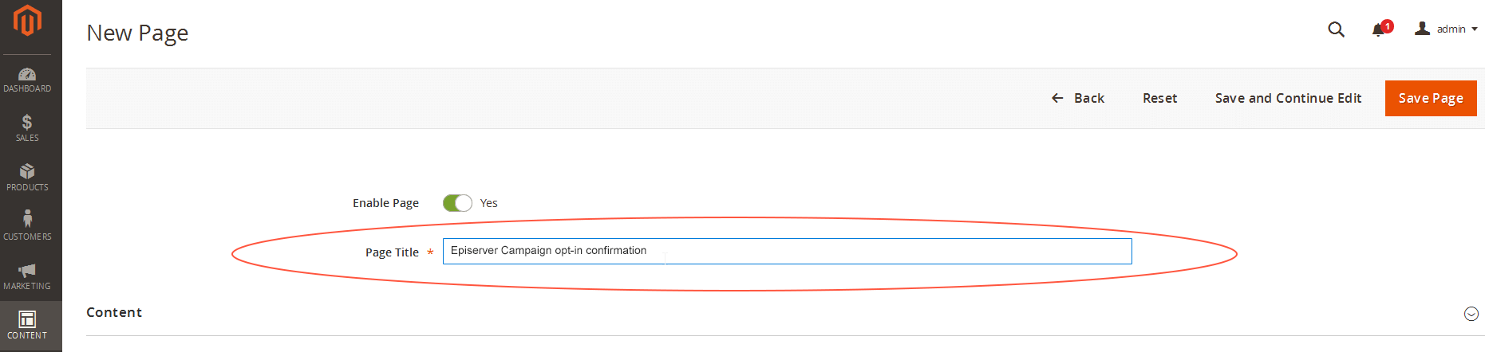Click the admin user avatar icon
This screenshot has width=1485, height=352.
click(x=1422, y=29)
